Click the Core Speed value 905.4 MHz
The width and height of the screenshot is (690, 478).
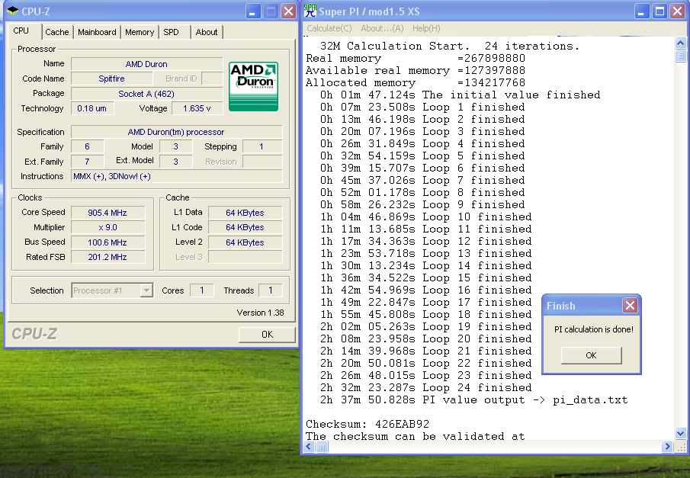coord(108,213)
